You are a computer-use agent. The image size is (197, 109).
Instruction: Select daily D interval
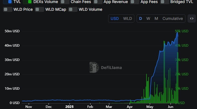140,18
